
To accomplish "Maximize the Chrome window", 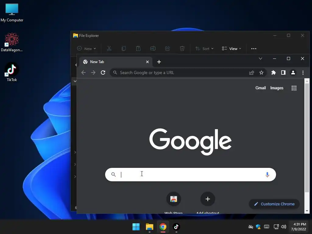I will [x=288, y=58].
